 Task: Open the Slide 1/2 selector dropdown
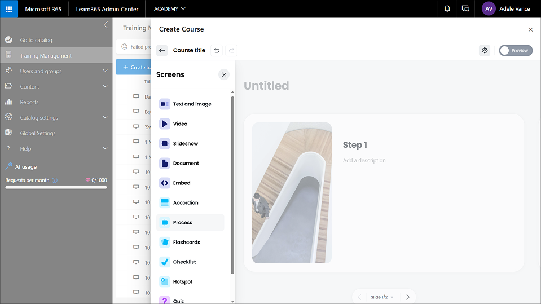coord(382,297)
